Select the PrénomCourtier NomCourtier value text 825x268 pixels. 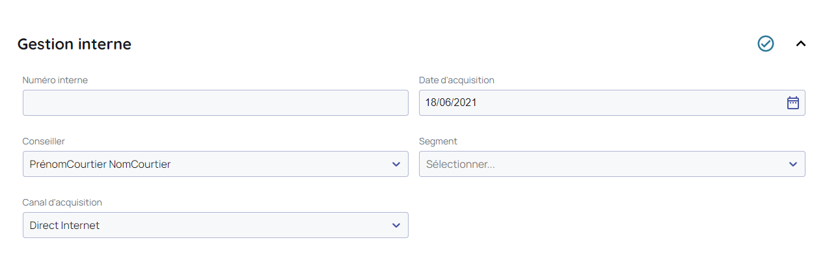point(100,164)
